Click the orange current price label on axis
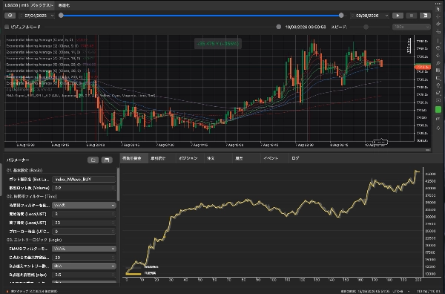Image resolution: width=445 pixels, height=294 pixels. click(423, 67)
